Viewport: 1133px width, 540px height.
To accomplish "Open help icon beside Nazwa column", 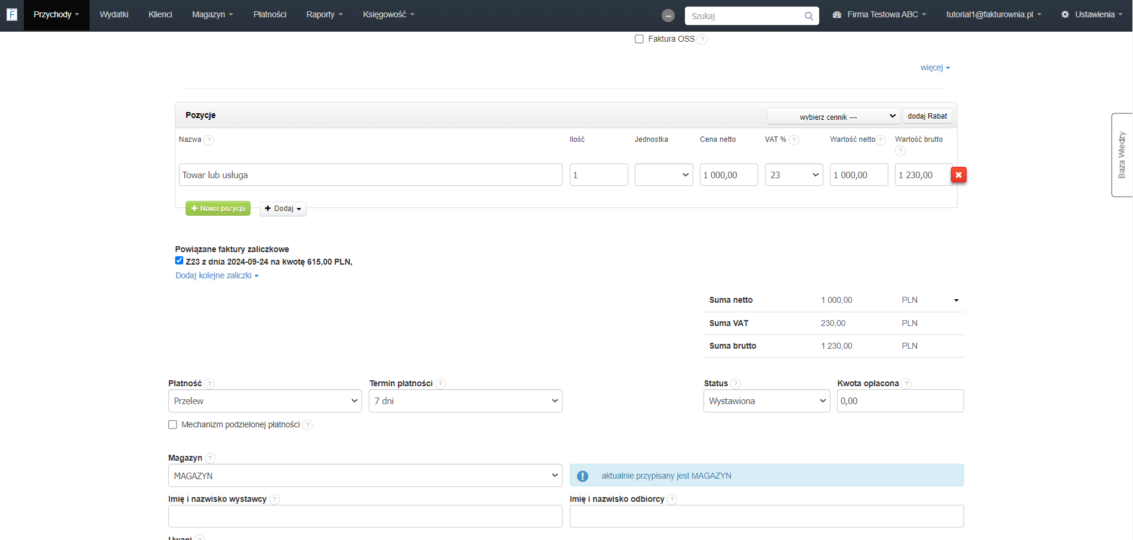I will pyautogui.click(x=209, y=140).
